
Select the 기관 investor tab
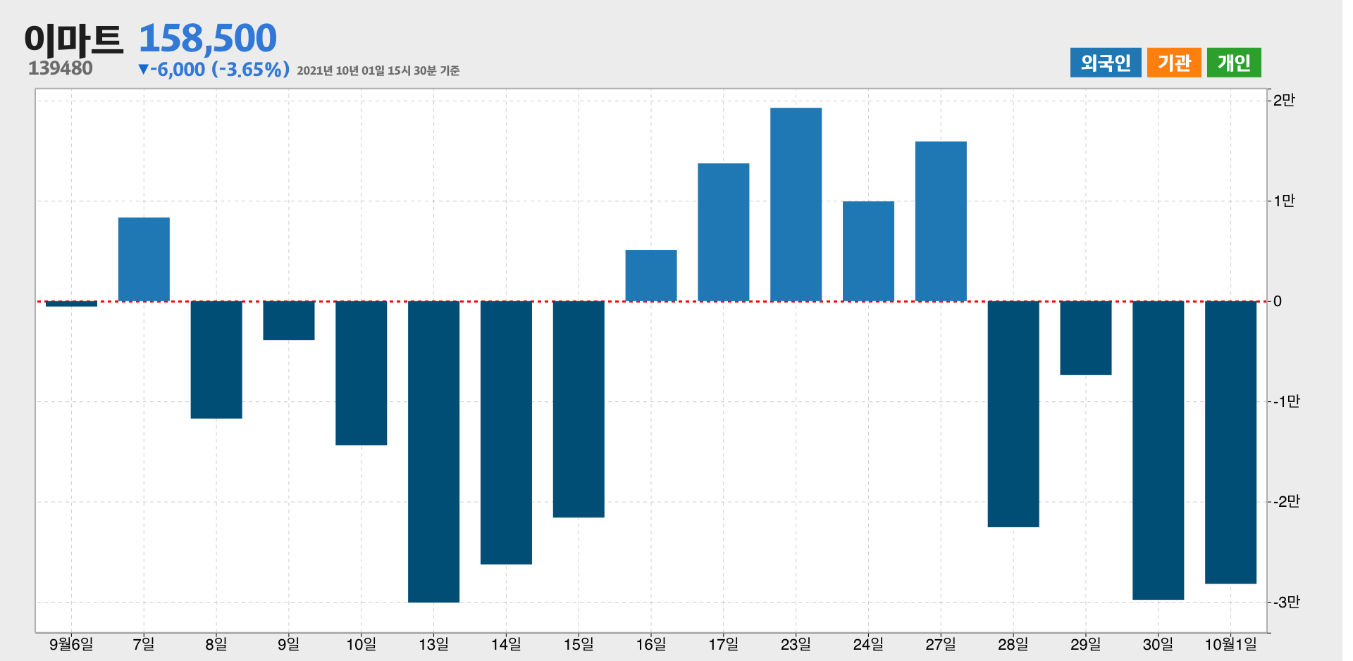[x=1174, y=63]
